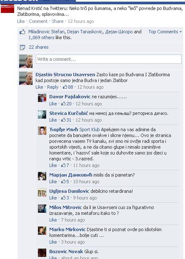Like the main post by Nenad Krstić
Viewport: 185px width, 259px height.
(x=21, y=21)
